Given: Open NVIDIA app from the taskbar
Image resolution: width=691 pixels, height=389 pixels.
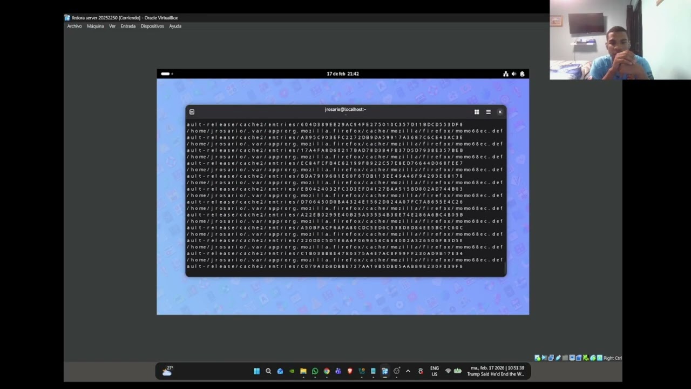Looking at the screenshot, I should pyautogui.click(x=292, y=371).
